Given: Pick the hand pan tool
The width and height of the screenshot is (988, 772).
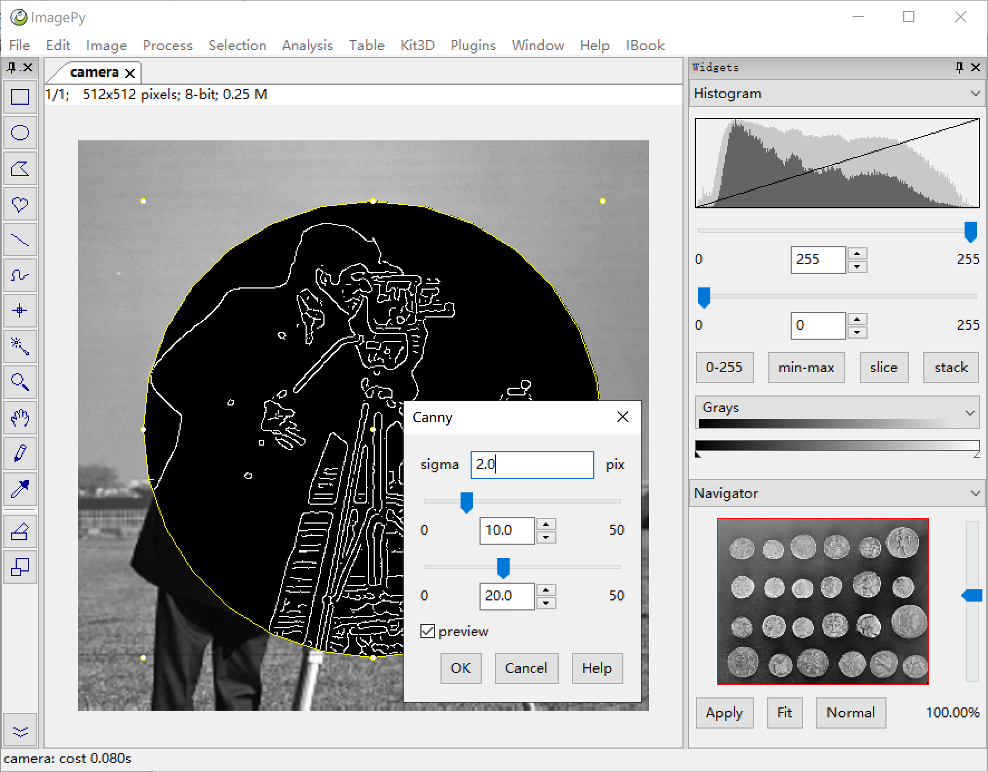Looking at the screenshot, I should pyautogui.click(x=20, y=418).
